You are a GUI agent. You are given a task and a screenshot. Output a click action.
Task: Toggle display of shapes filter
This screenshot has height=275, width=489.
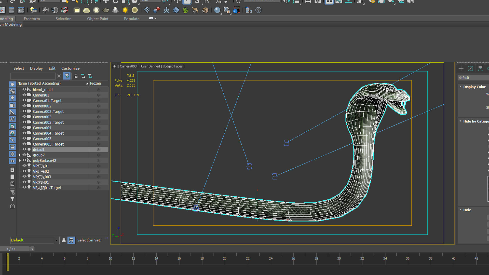pos(12,91)
